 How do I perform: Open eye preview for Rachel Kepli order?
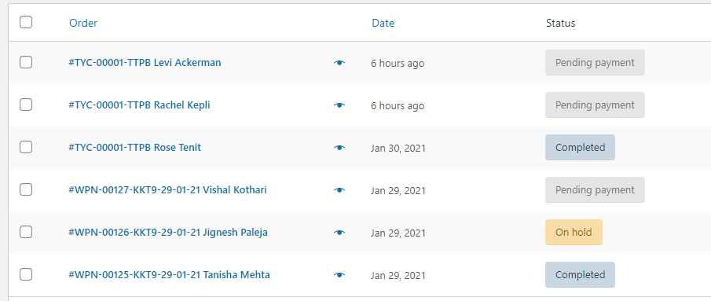(x=339, y=105)
